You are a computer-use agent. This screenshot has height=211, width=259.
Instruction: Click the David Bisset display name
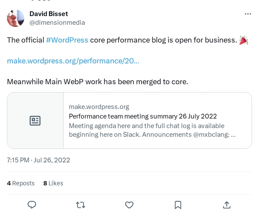[49, 14]
